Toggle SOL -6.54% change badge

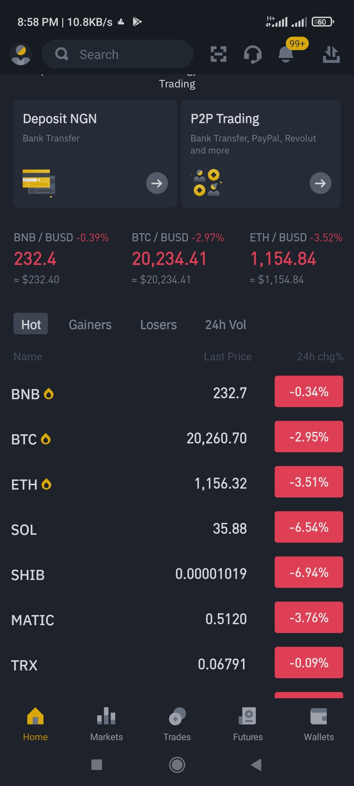click(309, 527)
